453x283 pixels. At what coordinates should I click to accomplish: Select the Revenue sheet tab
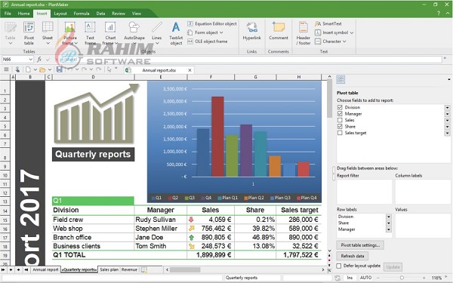pyautogui.click(x=129, y=269)
